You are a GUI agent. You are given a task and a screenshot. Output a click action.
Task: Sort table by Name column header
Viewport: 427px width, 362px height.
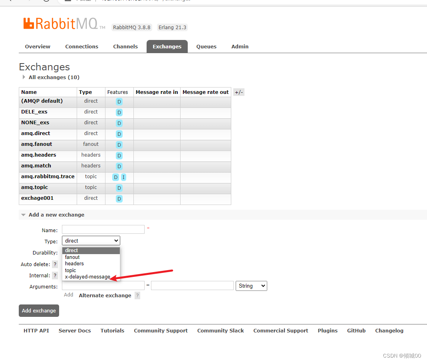[29, 92]
